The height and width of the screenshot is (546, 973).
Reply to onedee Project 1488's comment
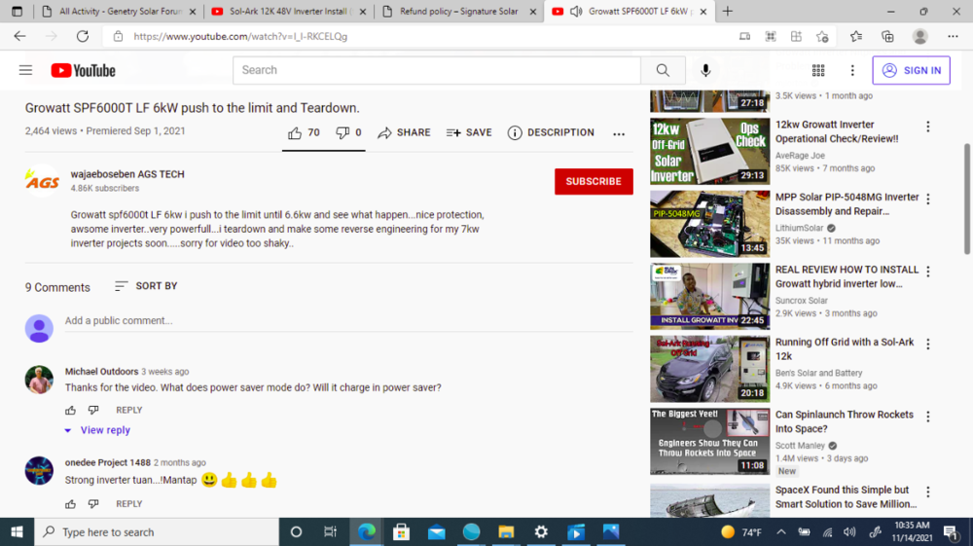[129, 504]
